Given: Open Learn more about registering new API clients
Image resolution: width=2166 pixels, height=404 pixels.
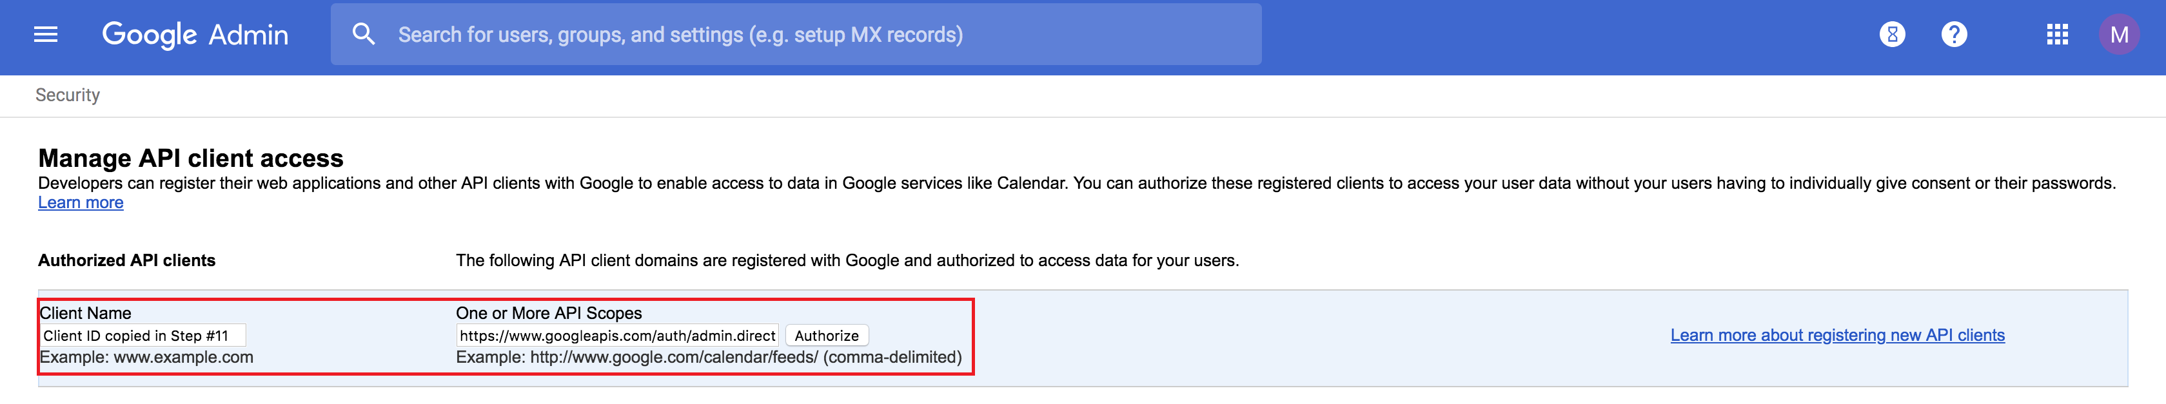Looking at the screenshot, I should (x=1837, y=335).
